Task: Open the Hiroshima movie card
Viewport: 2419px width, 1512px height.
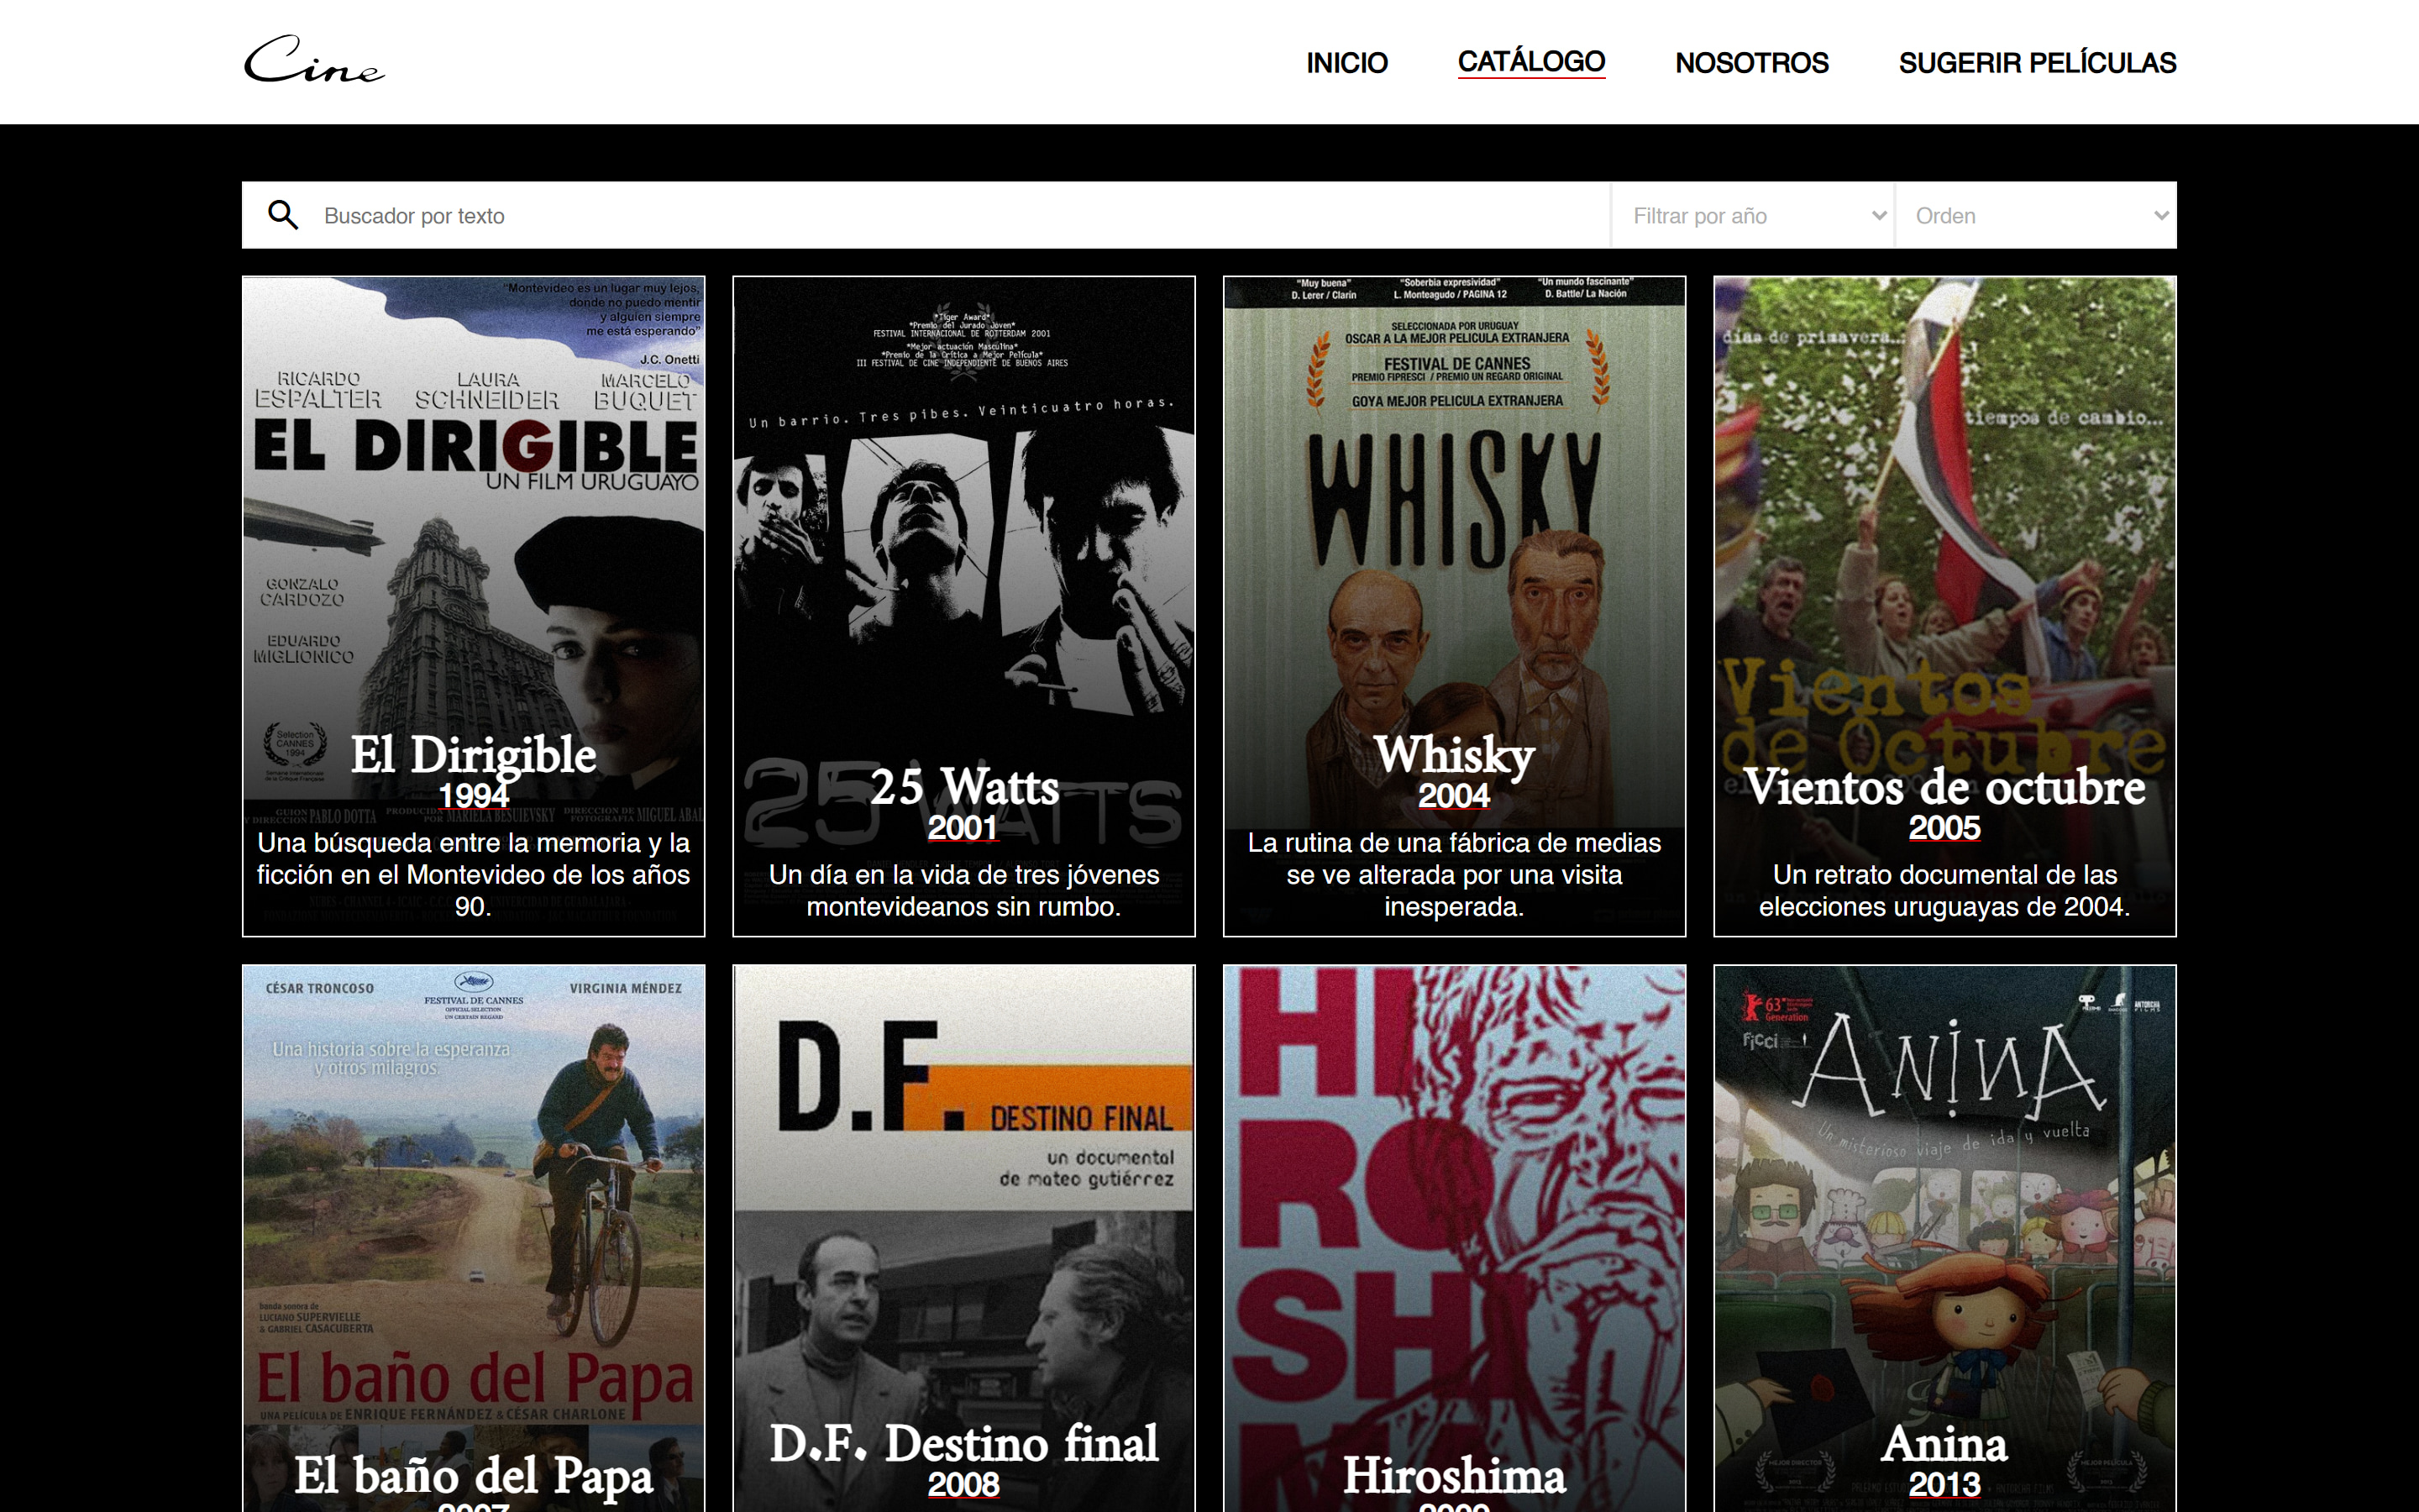Action: [x=1455, y=1238]
